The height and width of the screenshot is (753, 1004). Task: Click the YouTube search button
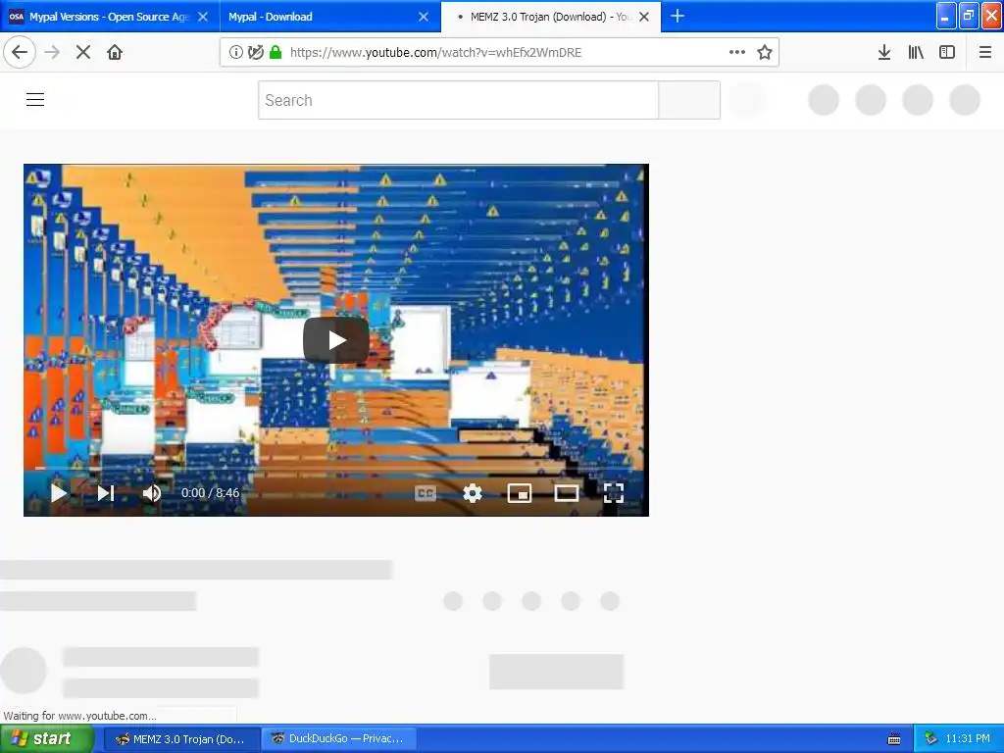689,100
